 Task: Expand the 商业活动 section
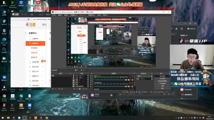coord(43,81)
